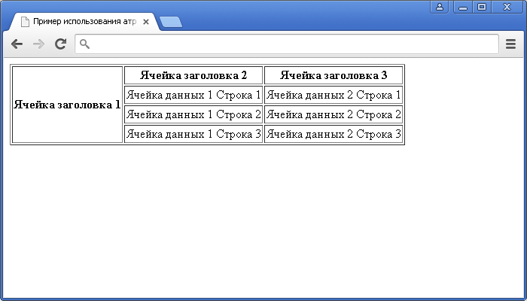This screenshot has width=527, height=301.
Task: Click the greyed-out Forward arrow button
Action: point(38,44)
